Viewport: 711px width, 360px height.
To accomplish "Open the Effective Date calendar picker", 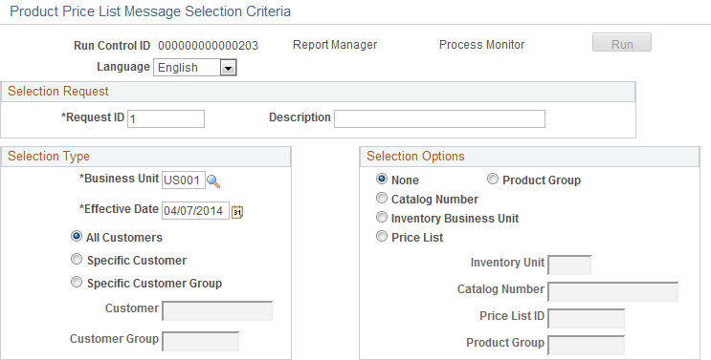I will coord(237,212).
